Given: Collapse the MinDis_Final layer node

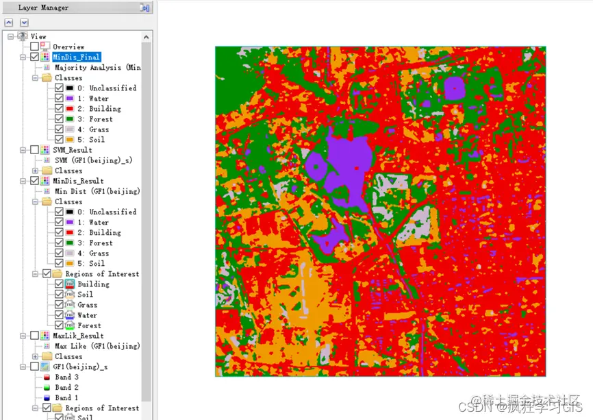Looking at the screenshot, I should (23, 57).
